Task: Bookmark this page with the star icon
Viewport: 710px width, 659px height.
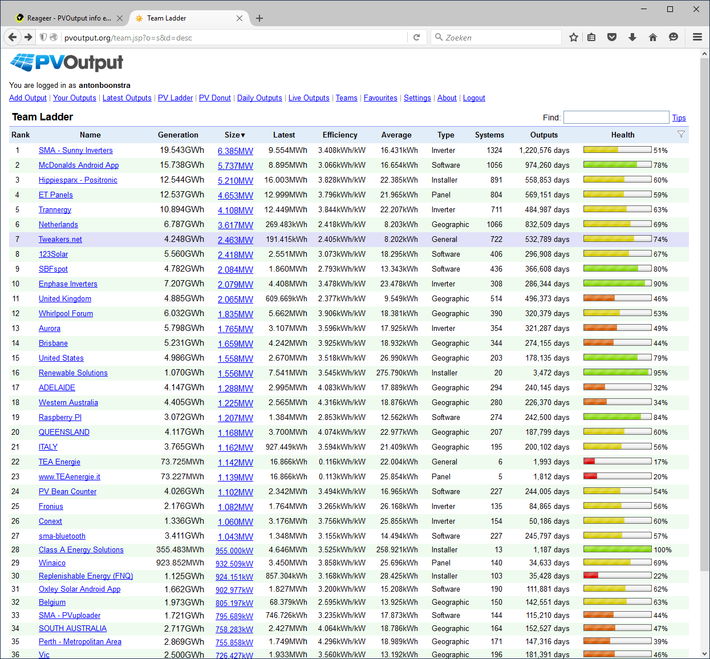Action: pos(574,37)
